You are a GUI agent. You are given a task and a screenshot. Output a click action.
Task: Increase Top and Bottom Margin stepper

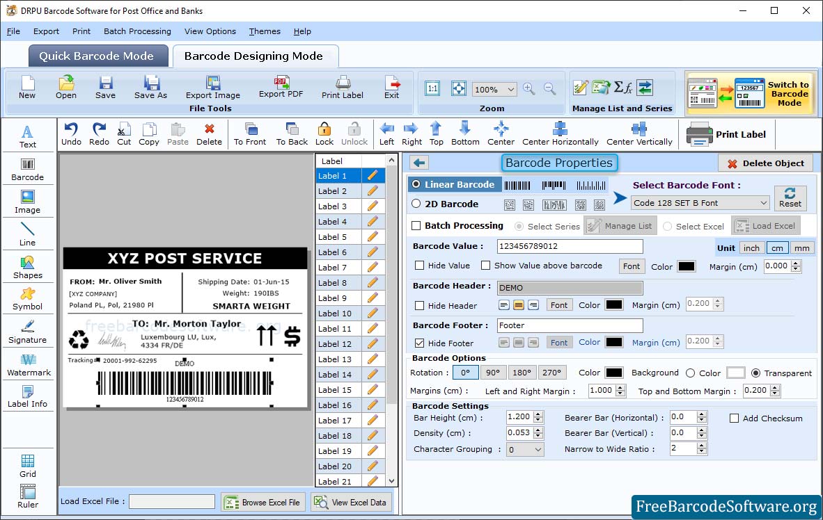click(x=775, y=388)
